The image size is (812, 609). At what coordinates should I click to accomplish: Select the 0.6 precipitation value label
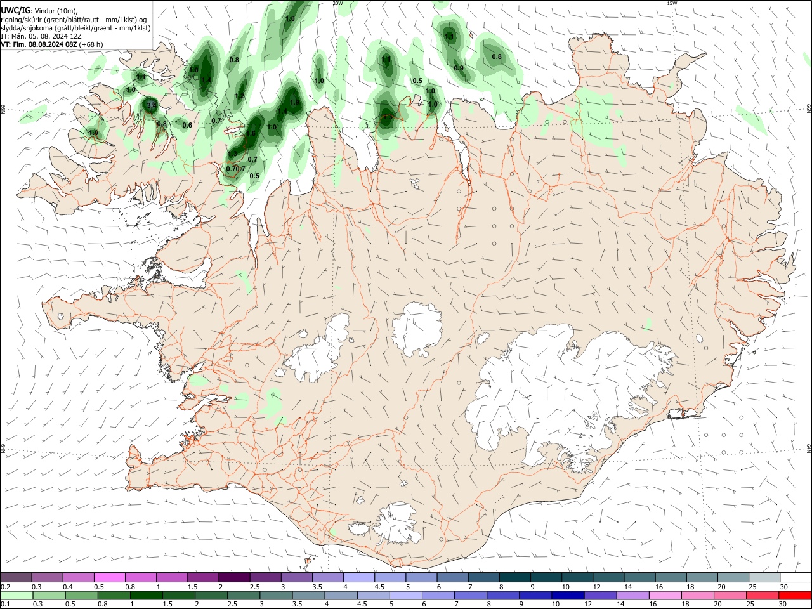click(187, 125)
